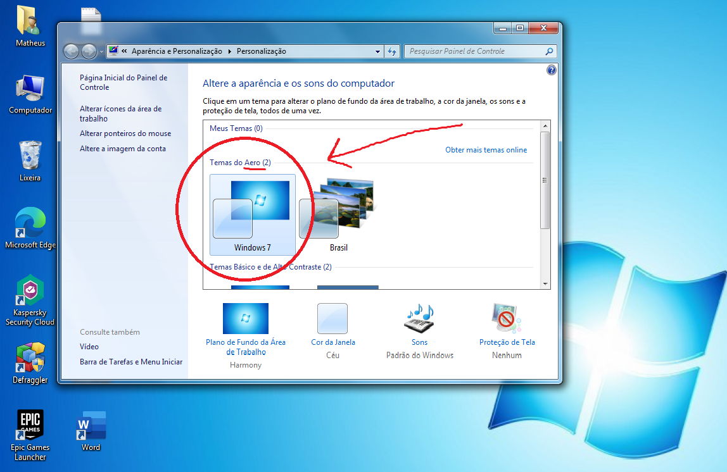Click the Nenhum screen saver text

pos(507,356)
